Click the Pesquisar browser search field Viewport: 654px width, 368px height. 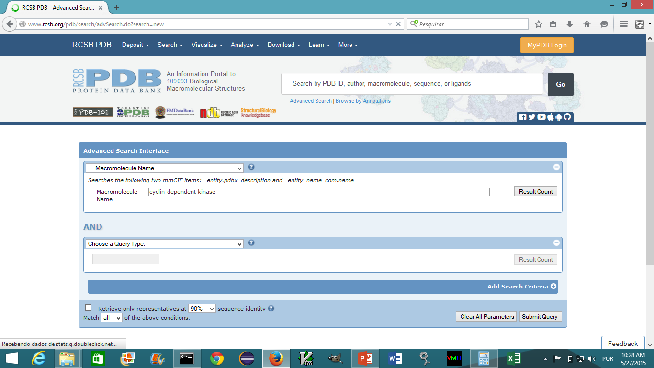click(x=468, y=24)
